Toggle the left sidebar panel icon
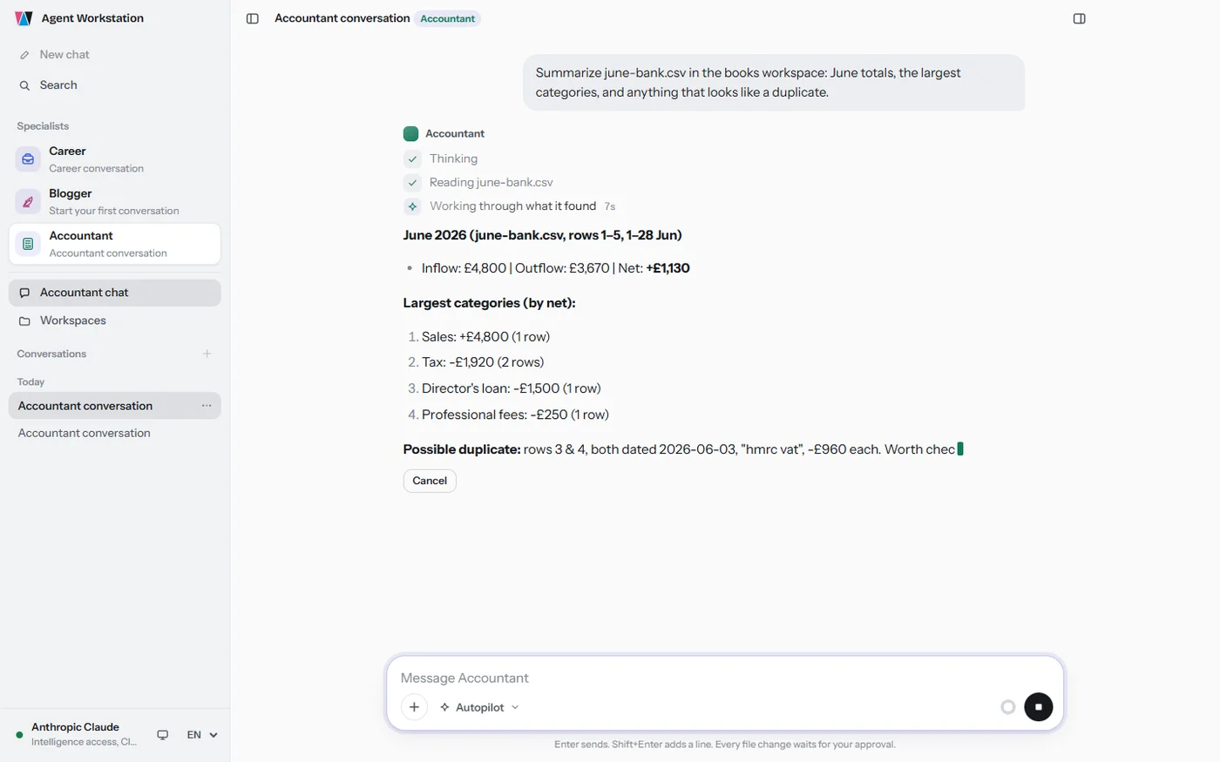This screenshot has height=762, width=1220. click(253, 18)
